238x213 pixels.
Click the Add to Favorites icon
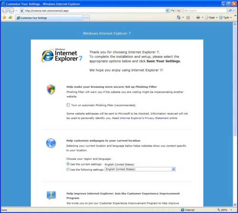coord(10,18)
